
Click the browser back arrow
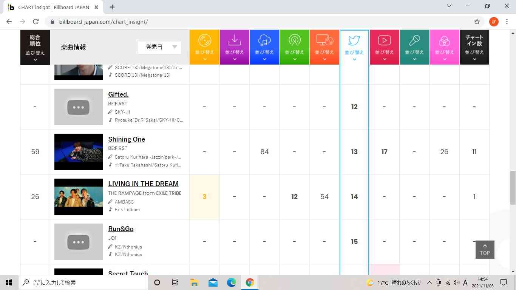point(9,22)
